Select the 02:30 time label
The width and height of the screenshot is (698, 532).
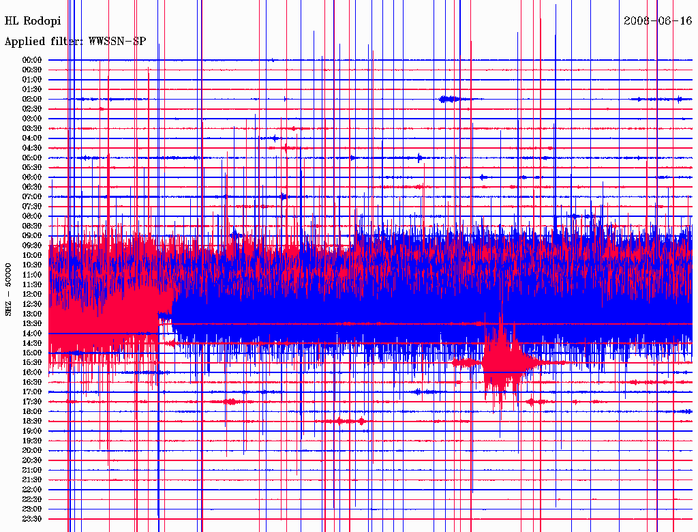32,108
